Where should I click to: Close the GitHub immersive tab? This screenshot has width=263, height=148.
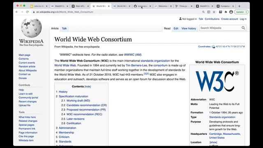click(x=150, y=6)
